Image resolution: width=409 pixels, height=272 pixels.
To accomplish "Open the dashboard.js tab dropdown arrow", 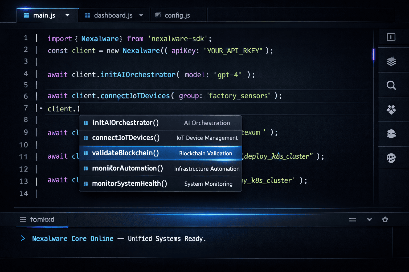I will (x=141, y=15).
